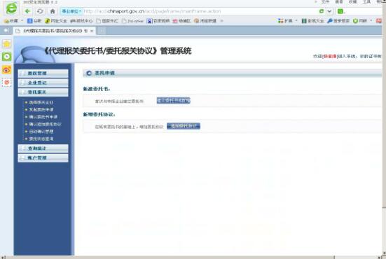Expand the 网银 dropdown arrow
This screenshot has width=386, height=259.
coord(371,21)
